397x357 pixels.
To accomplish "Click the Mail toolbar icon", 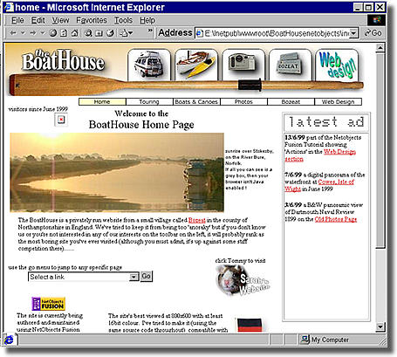I will 125,33.
